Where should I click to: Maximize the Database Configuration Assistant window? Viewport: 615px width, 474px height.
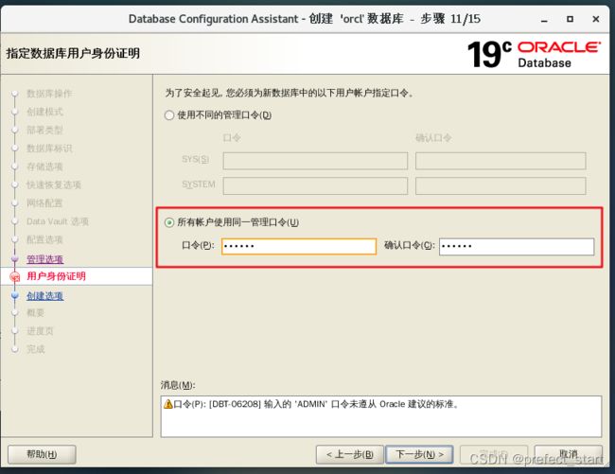(x=570, y=19)
